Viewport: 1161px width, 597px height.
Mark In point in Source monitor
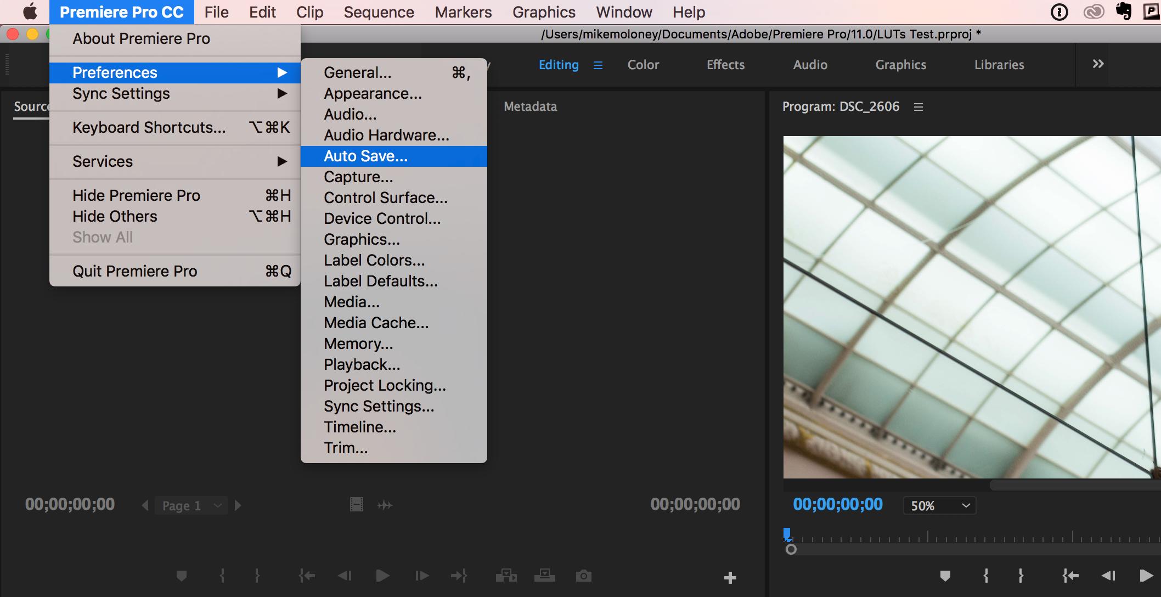[222, 576]
